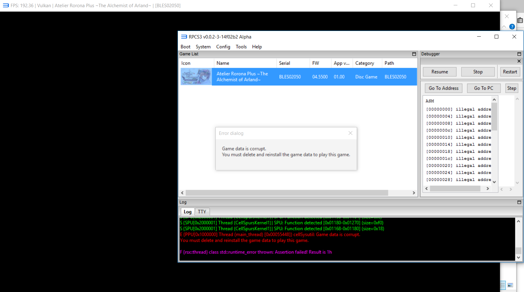This screenshot has width=524, height=292.
Task: Click the Go To Address button
Action: tap(443, 88)
